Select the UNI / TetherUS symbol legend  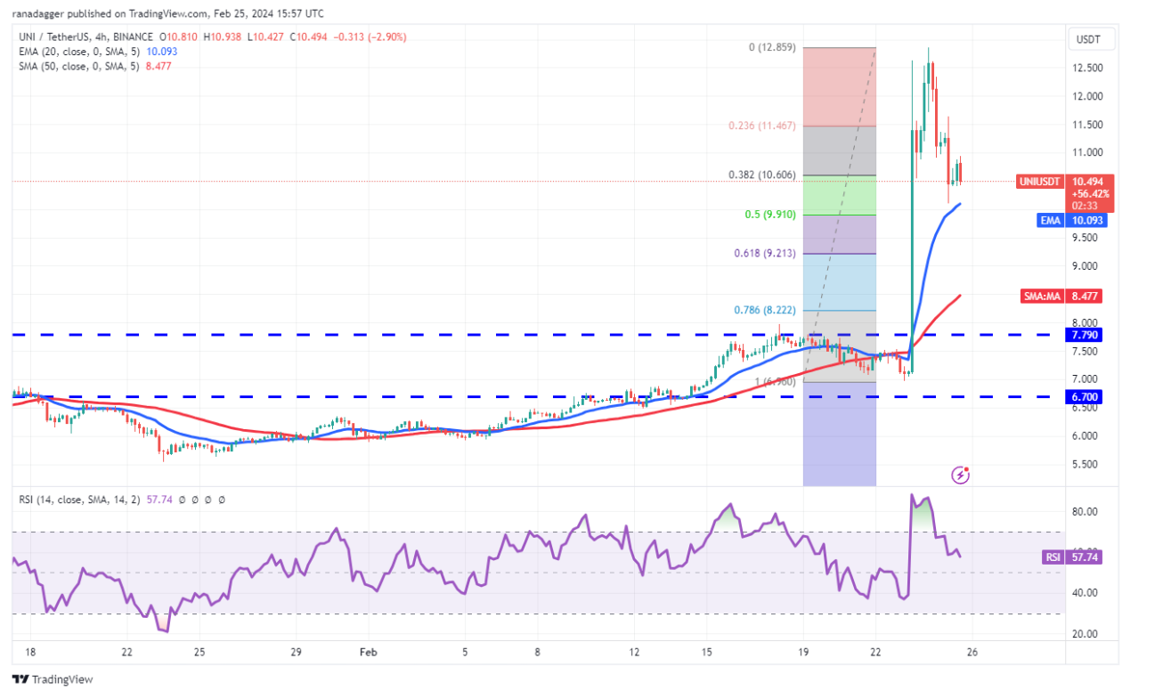85,38
